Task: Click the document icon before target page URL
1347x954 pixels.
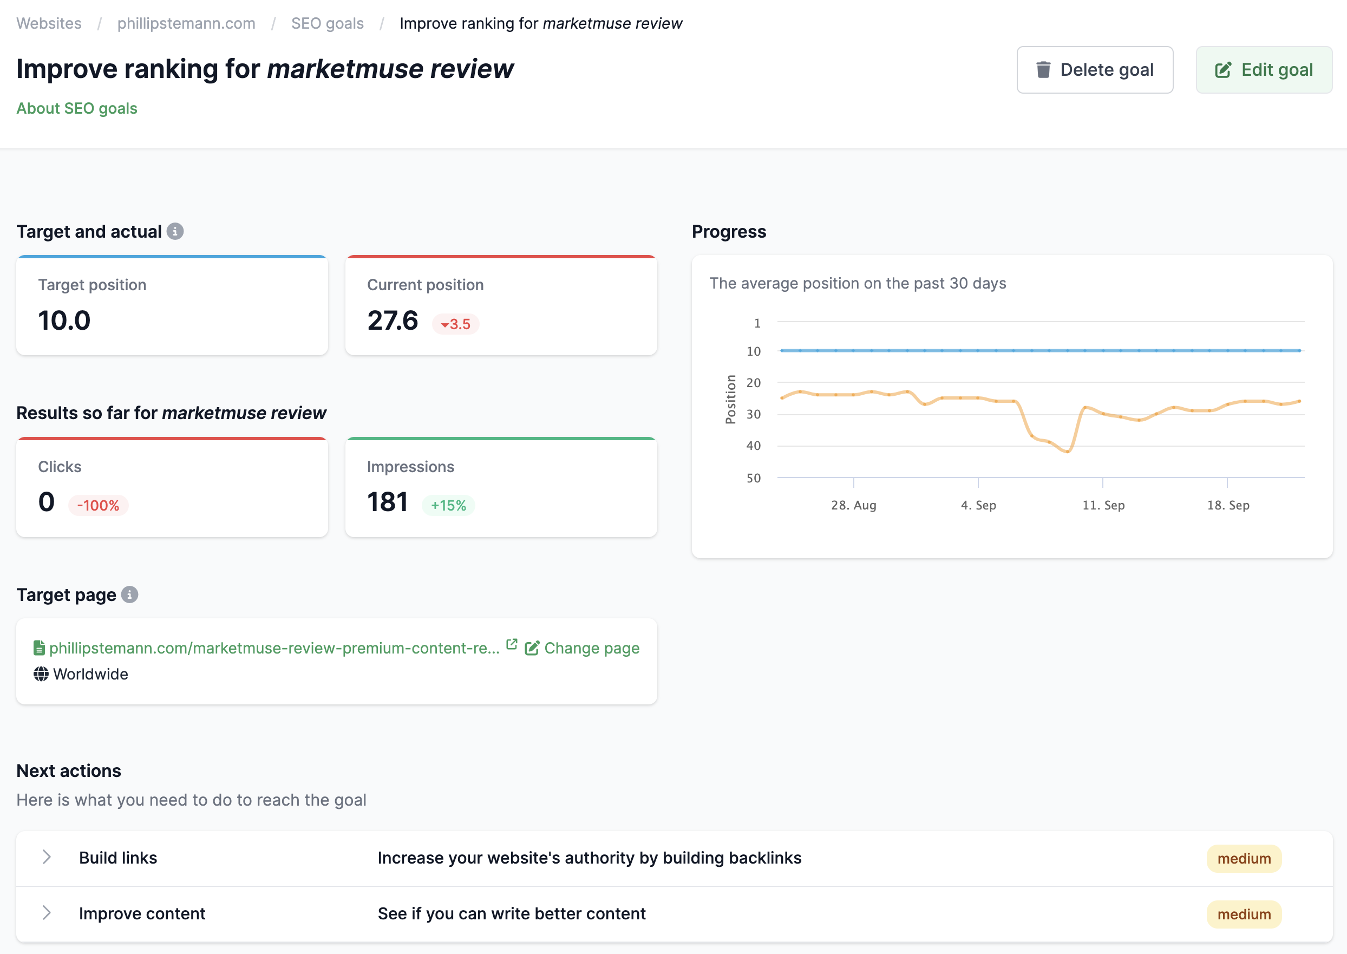Action: (x=39, y=648)
